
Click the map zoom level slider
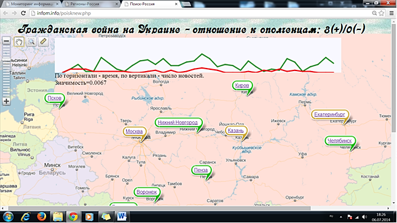(x=6, y=71)
